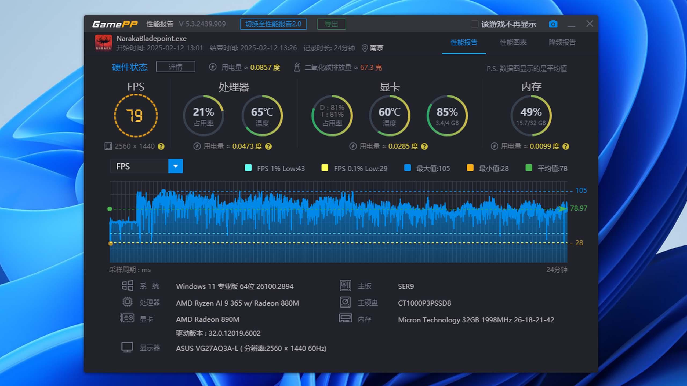This screenshot has width=687, height=386.
Task: Click the orange 最小值 legend swatch
Action: (470, 168)
